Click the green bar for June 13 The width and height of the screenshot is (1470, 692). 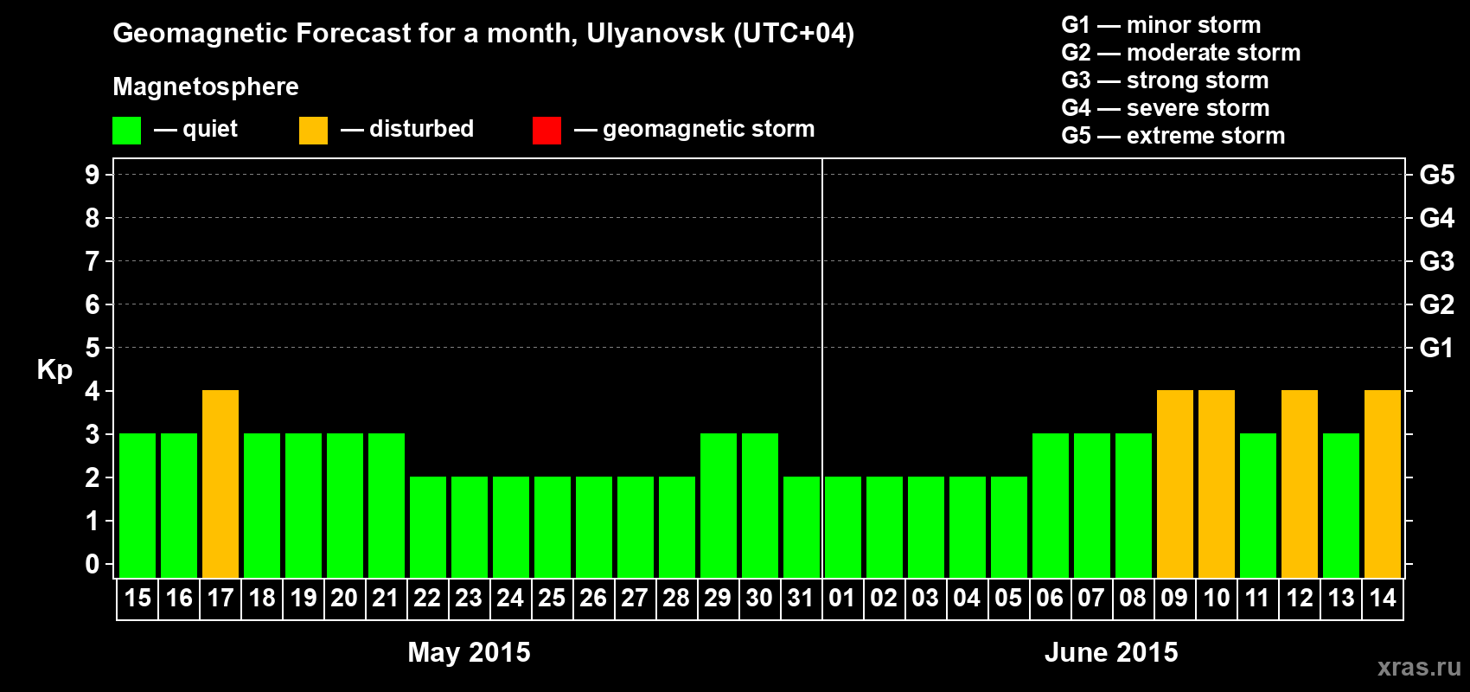(1341, 505)
